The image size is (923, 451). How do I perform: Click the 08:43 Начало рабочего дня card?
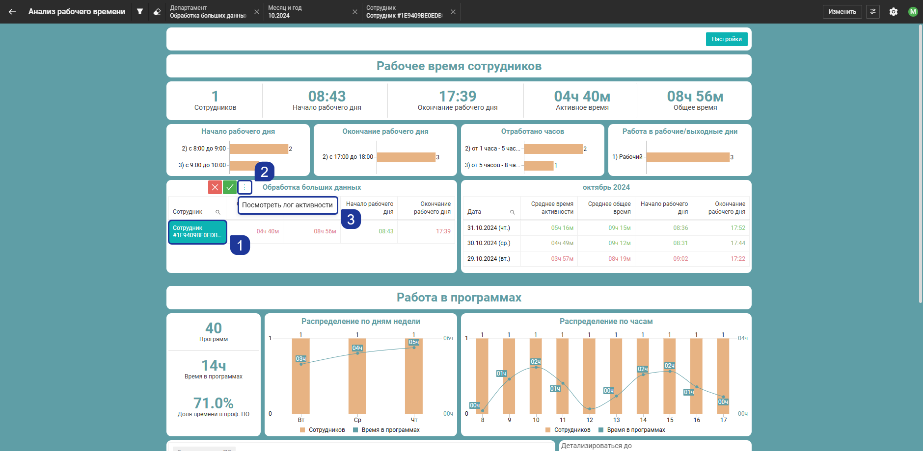327,100
